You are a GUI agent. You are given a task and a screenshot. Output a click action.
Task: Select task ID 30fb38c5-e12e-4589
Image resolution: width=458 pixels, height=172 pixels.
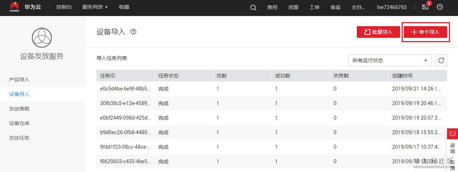pyautogui.click(x=125, y=103)
